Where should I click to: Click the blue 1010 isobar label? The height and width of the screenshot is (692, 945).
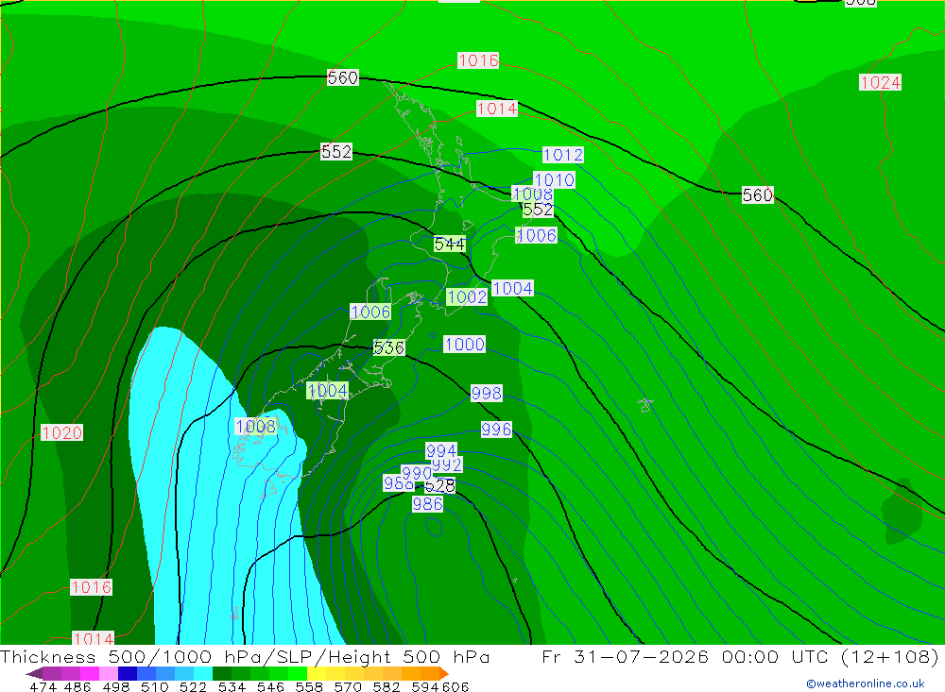coord(554,179)
